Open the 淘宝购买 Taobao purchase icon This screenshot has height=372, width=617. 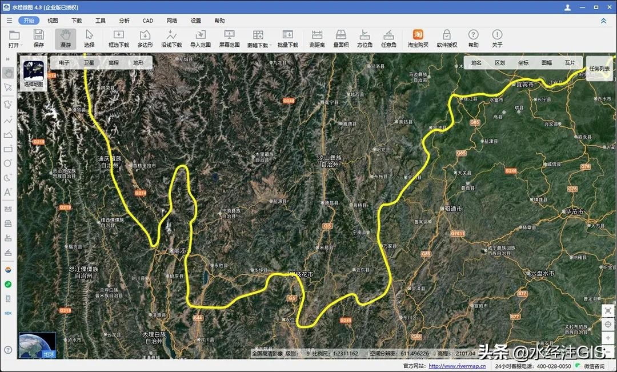[x=418, y=38]
